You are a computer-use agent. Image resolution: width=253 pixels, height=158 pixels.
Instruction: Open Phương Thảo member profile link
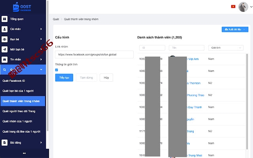pyautogui.click(x=196, y=95)
